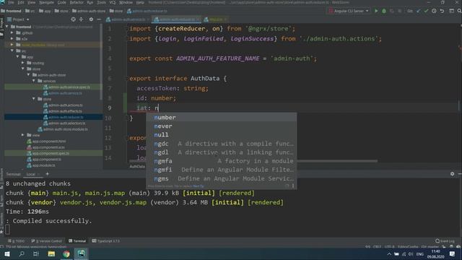Expand the view folder in the Project tree

point(23,135)
